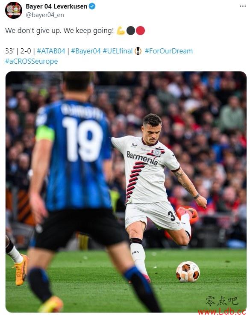Open the match photo in the tweet
Image resolution: width=250 pixels, height=316 pixels.
[126, 192]
